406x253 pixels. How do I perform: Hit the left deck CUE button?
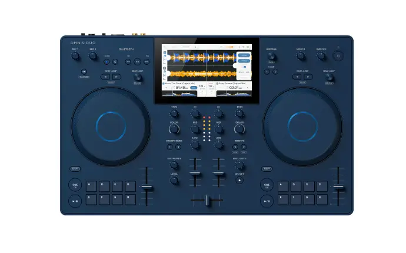tap(75, 185)
